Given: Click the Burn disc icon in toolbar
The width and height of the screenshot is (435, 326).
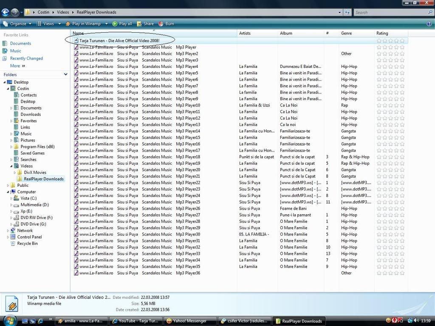Looking at the screenshot, I should click(161, 24).
